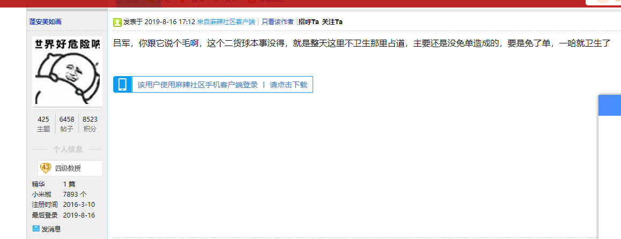Open profile of user 蓬安美如画
This screenshot has width=621, height=239.
coord(45,22)
